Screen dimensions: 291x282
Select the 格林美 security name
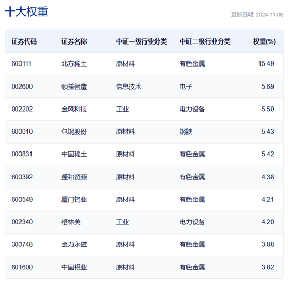click(71, 222)
